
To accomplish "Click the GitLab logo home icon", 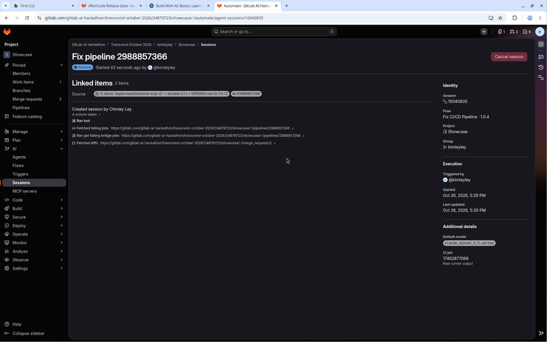I will [x=7, y=32].
